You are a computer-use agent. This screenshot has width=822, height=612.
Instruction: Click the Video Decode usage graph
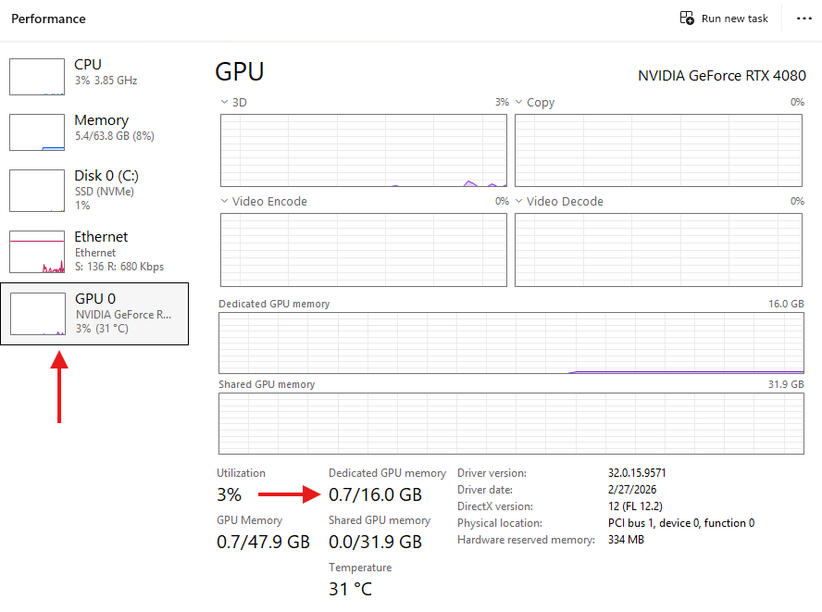659,249
